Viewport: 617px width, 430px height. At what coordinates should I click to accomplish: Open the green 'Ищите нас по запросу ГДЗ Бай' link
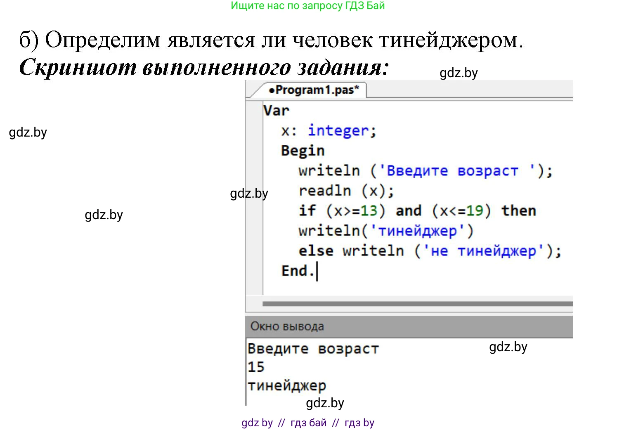pos(307,6)
